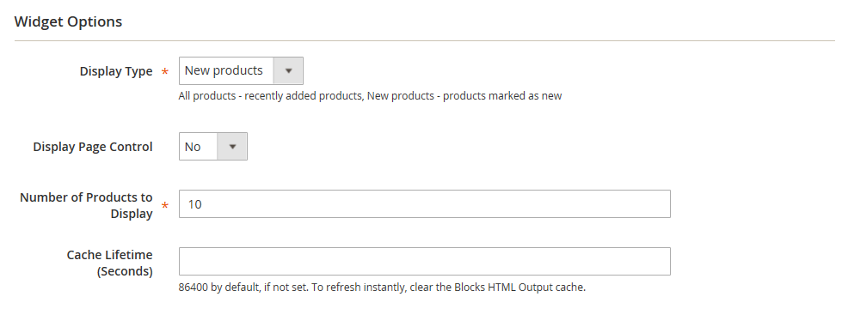
Task: Select the 'New products' value in Display Type
Action: point(224,70)
